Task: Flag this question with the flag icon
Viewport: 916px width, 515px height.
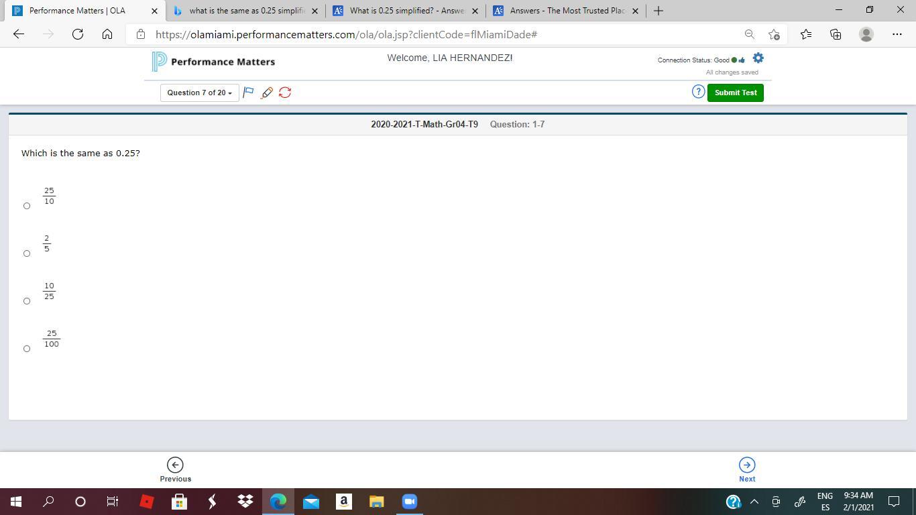Action: coord(248,93)
